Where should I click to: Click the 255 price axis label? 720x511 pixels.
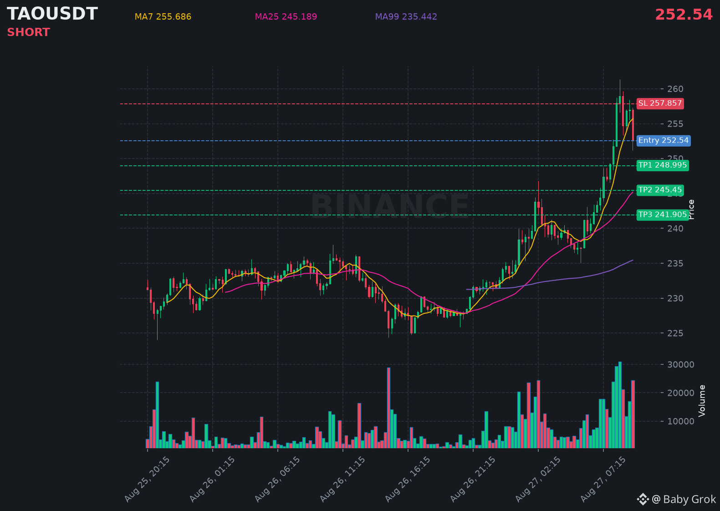click(675, 124)
